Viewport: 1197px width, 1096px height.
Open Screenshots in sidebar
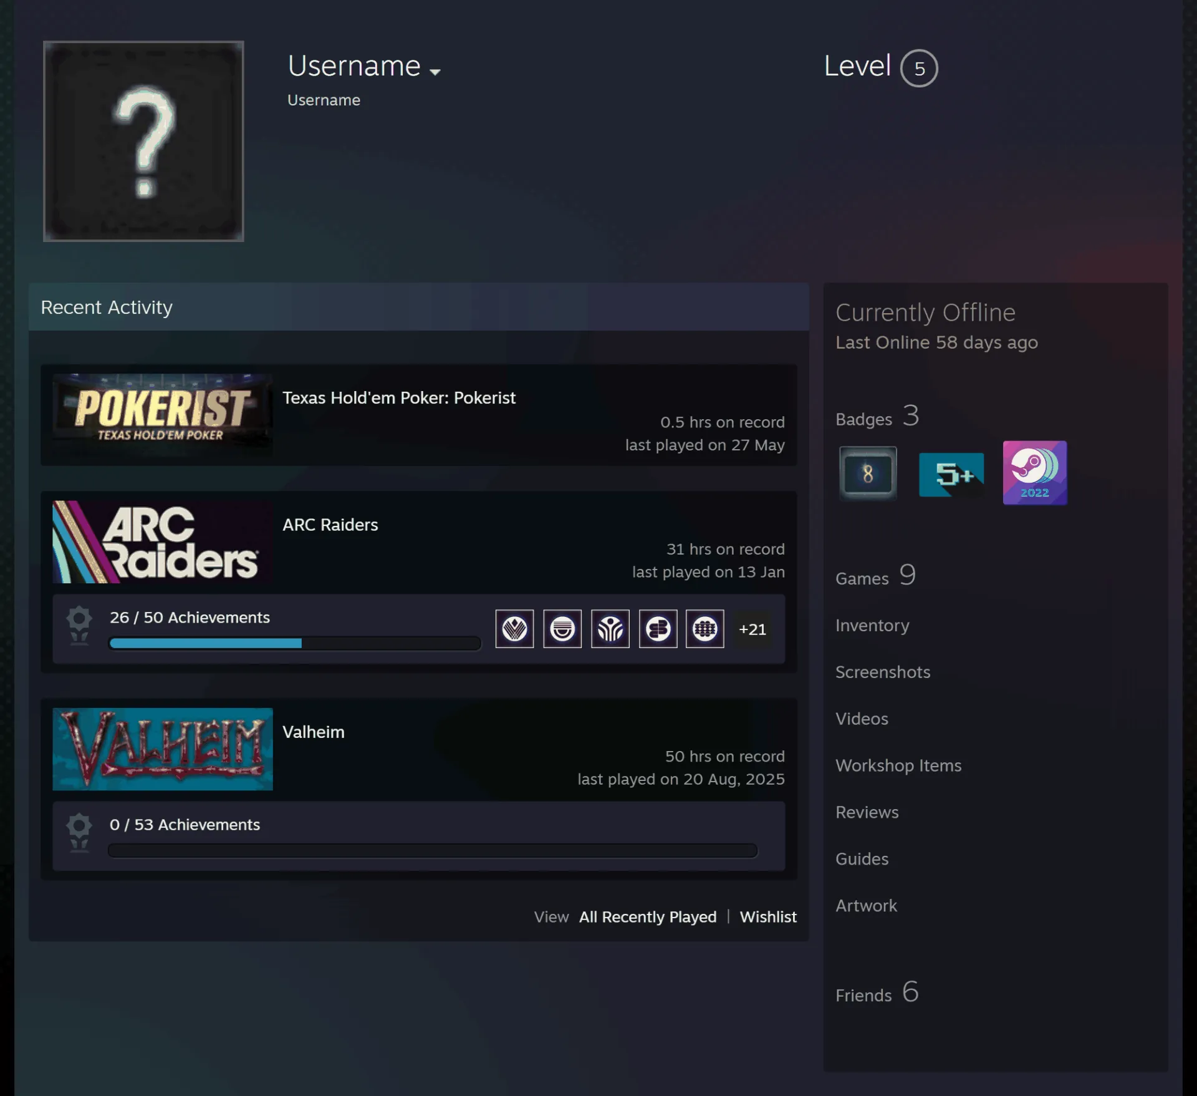click(x=883, y=672)
